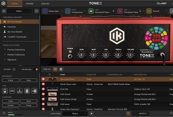The image size is (173, 117).
Task: Switch to grid view
Action: coord(61,69)
